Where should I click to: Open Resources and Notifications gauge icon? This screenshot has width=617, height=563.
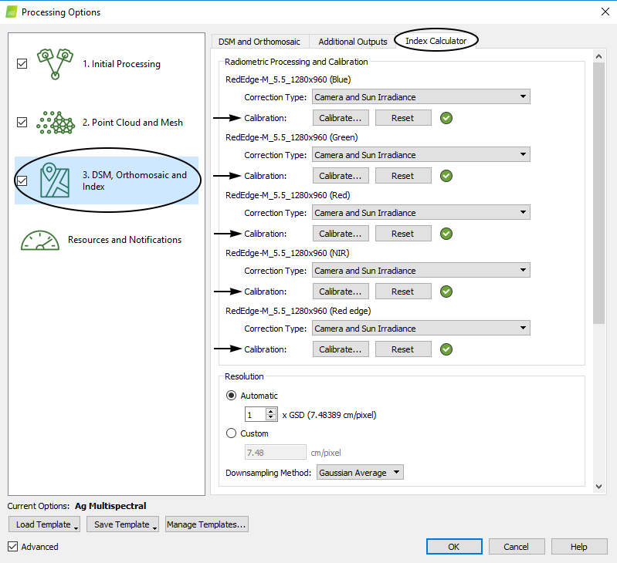tap(40, 240)
